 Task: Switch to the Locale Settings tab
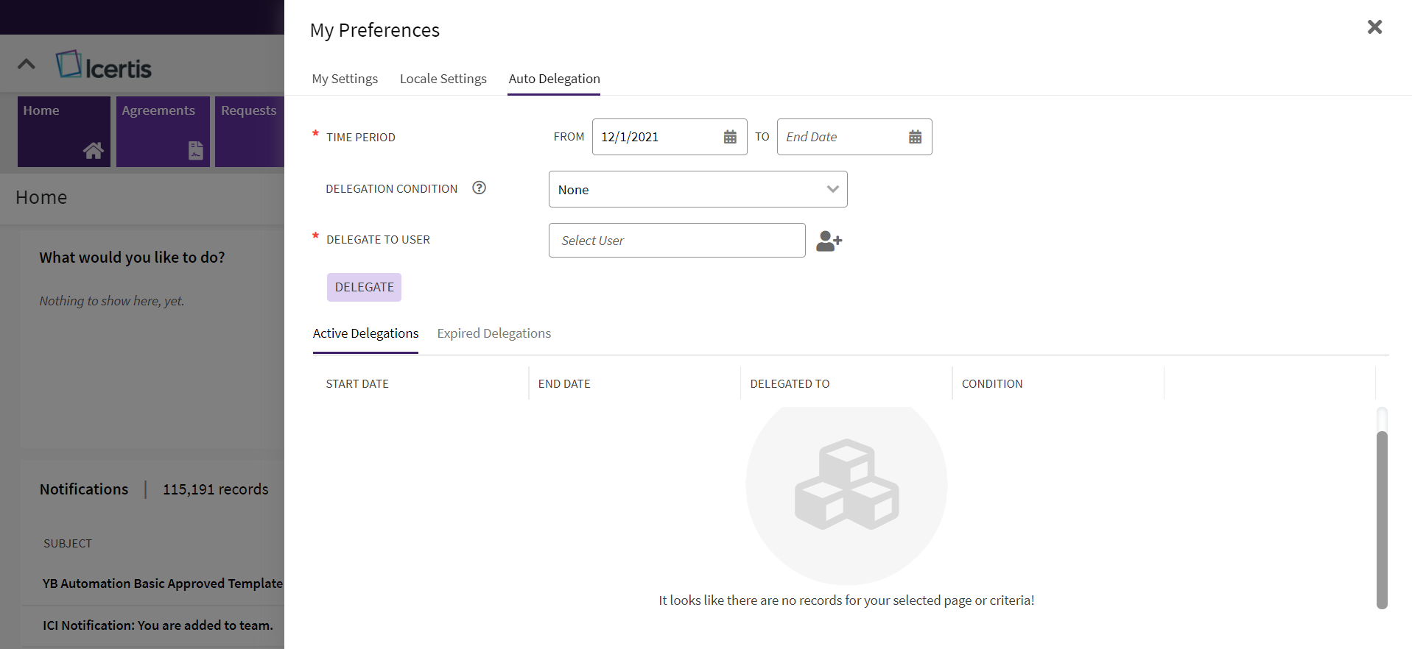443,79
